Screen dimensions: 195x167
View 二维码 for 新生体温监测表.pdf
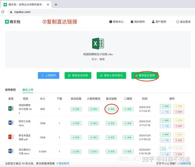coord(128,138)
